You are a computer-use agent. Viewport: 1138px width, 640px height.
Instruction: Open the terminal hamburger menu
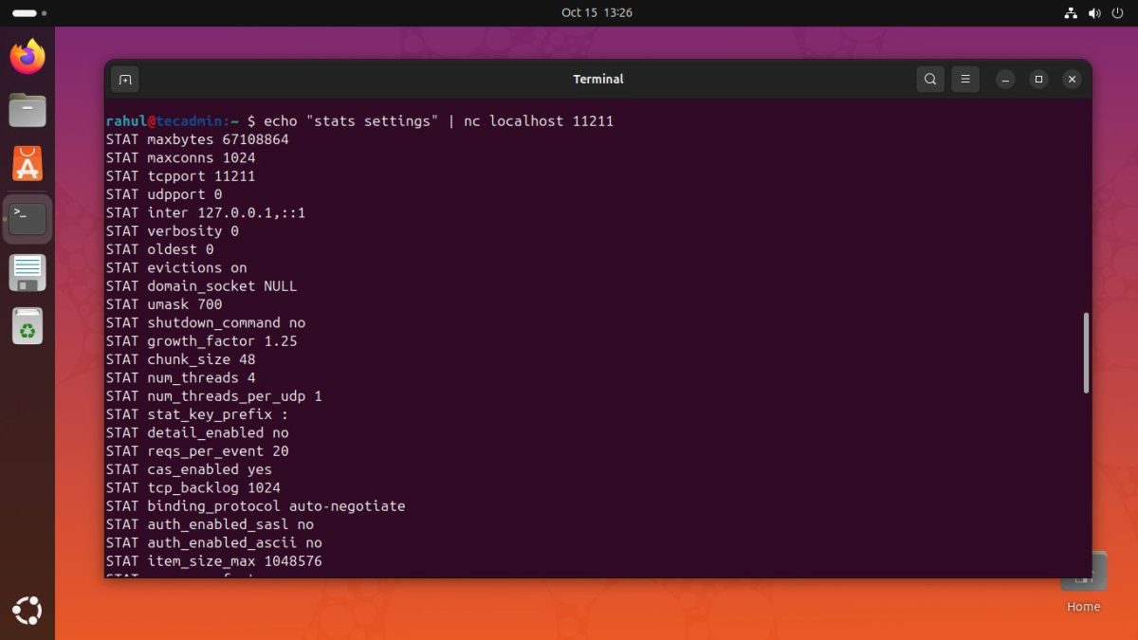[x=964, y=80]
